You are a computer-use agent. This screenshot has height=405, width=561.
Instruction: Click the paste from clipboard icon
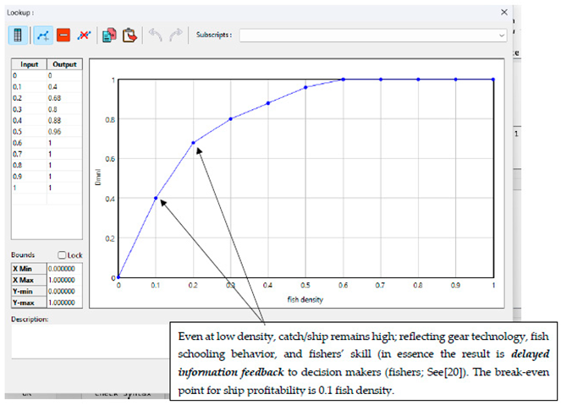pyautogui.click(x=129, y=36)
